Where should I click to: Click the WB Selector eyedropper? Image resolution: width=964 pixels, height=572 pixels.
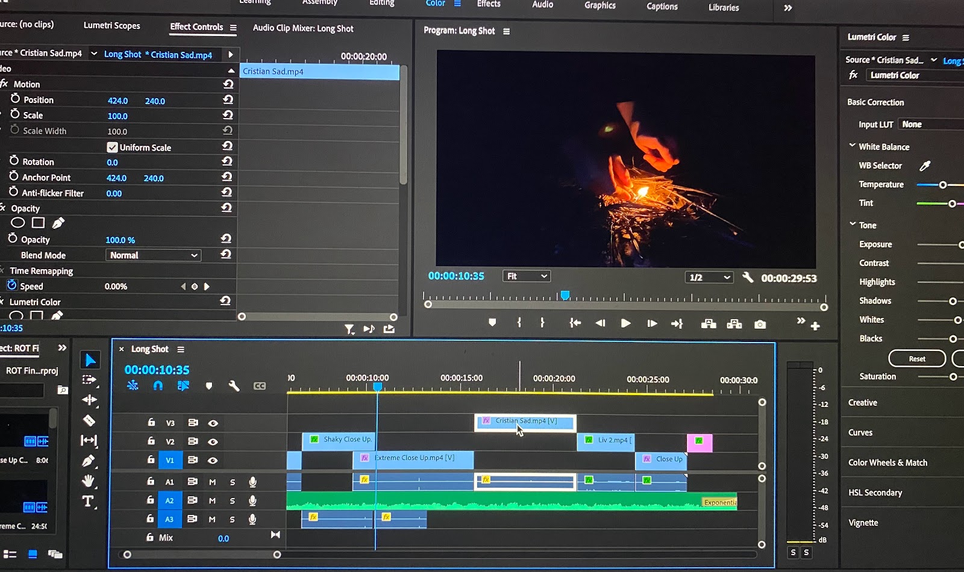pos(925,166)
